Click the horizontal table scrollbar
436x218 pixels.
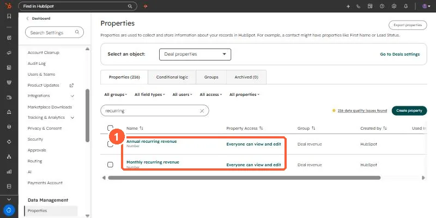pos(244,178)
